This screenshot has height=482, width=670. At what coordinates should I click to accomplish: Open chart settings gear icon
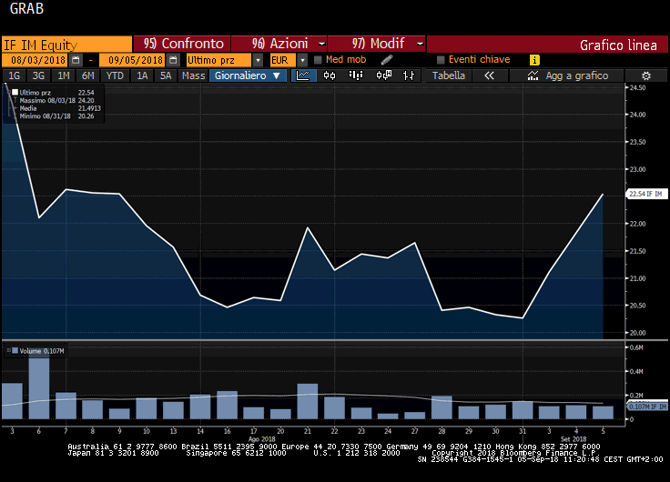click(645, 75)
